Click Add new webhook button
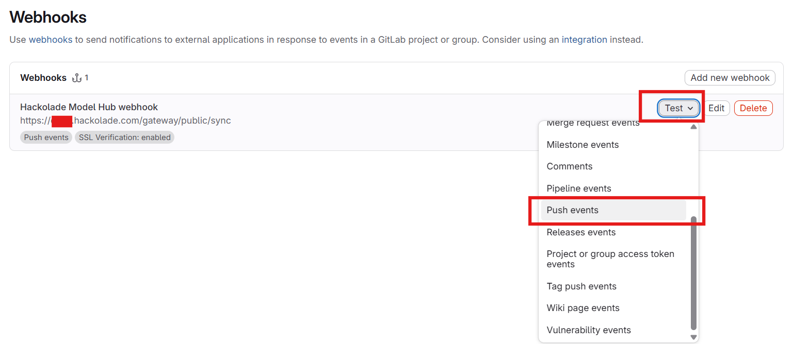 tap(730, 78)
